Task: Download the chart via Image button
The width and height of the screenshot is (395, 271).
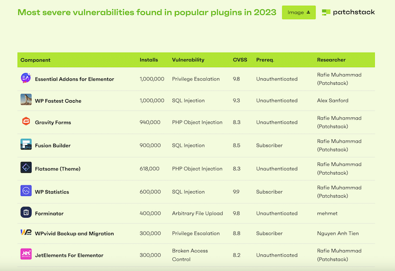Action: (x=299, y=12)
